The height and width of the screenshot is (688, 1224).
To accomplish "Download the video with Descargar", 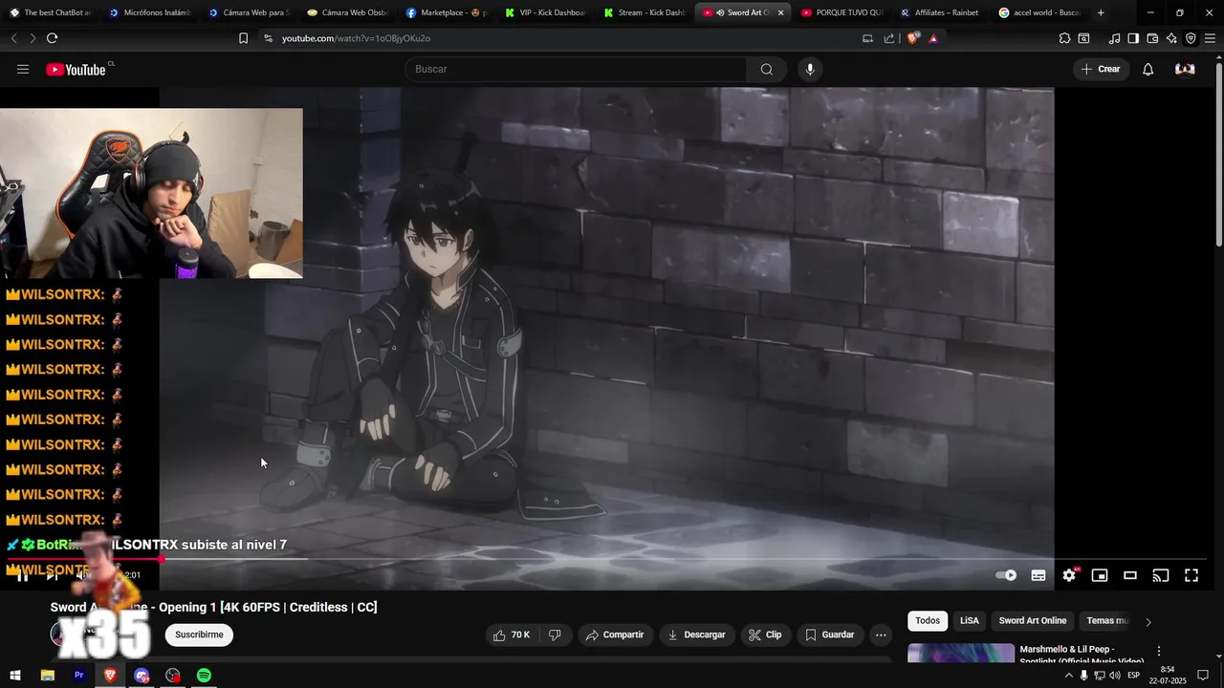I will click(x=696, y=634).
